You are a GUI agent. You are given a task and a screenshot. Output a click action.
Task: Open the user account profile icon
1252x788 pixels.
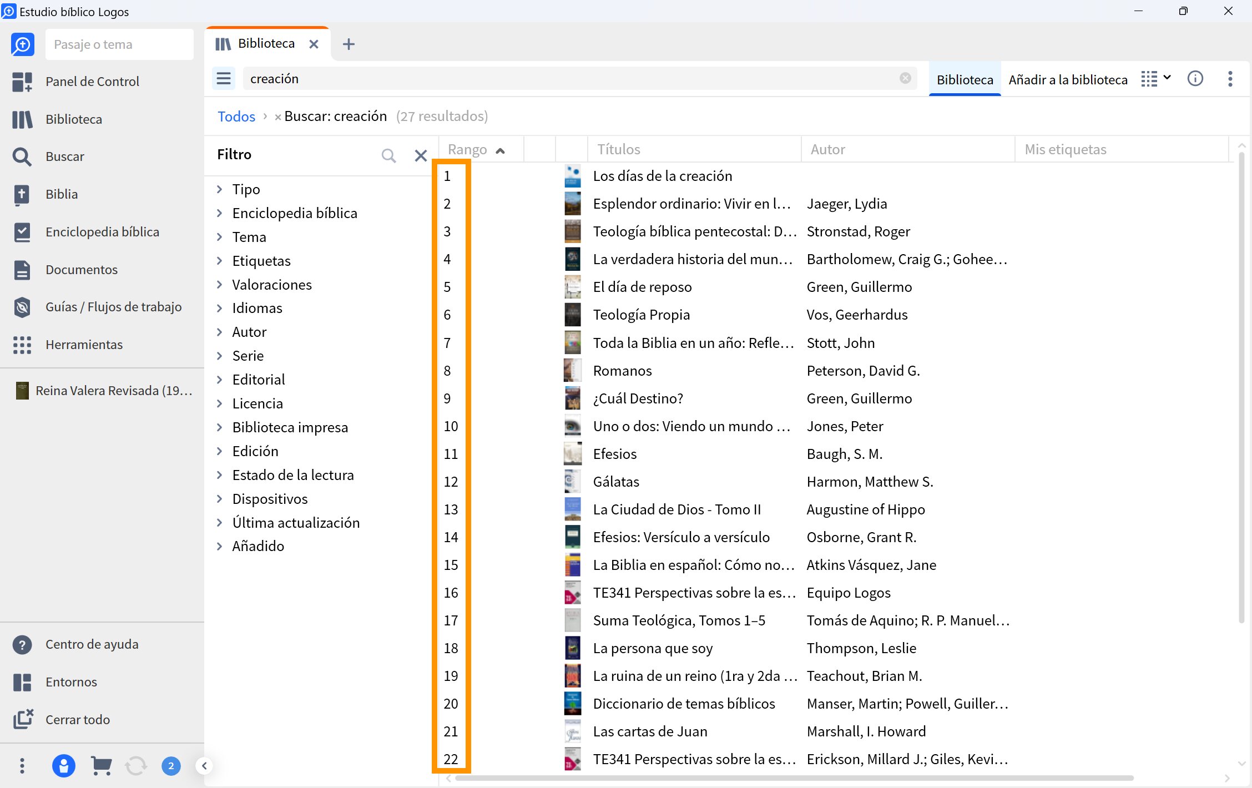pyautogui.click(x=64, y=766)
